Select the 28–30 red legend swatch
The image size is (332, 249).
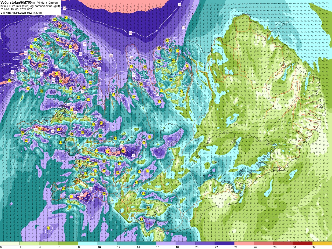(283, 244)
